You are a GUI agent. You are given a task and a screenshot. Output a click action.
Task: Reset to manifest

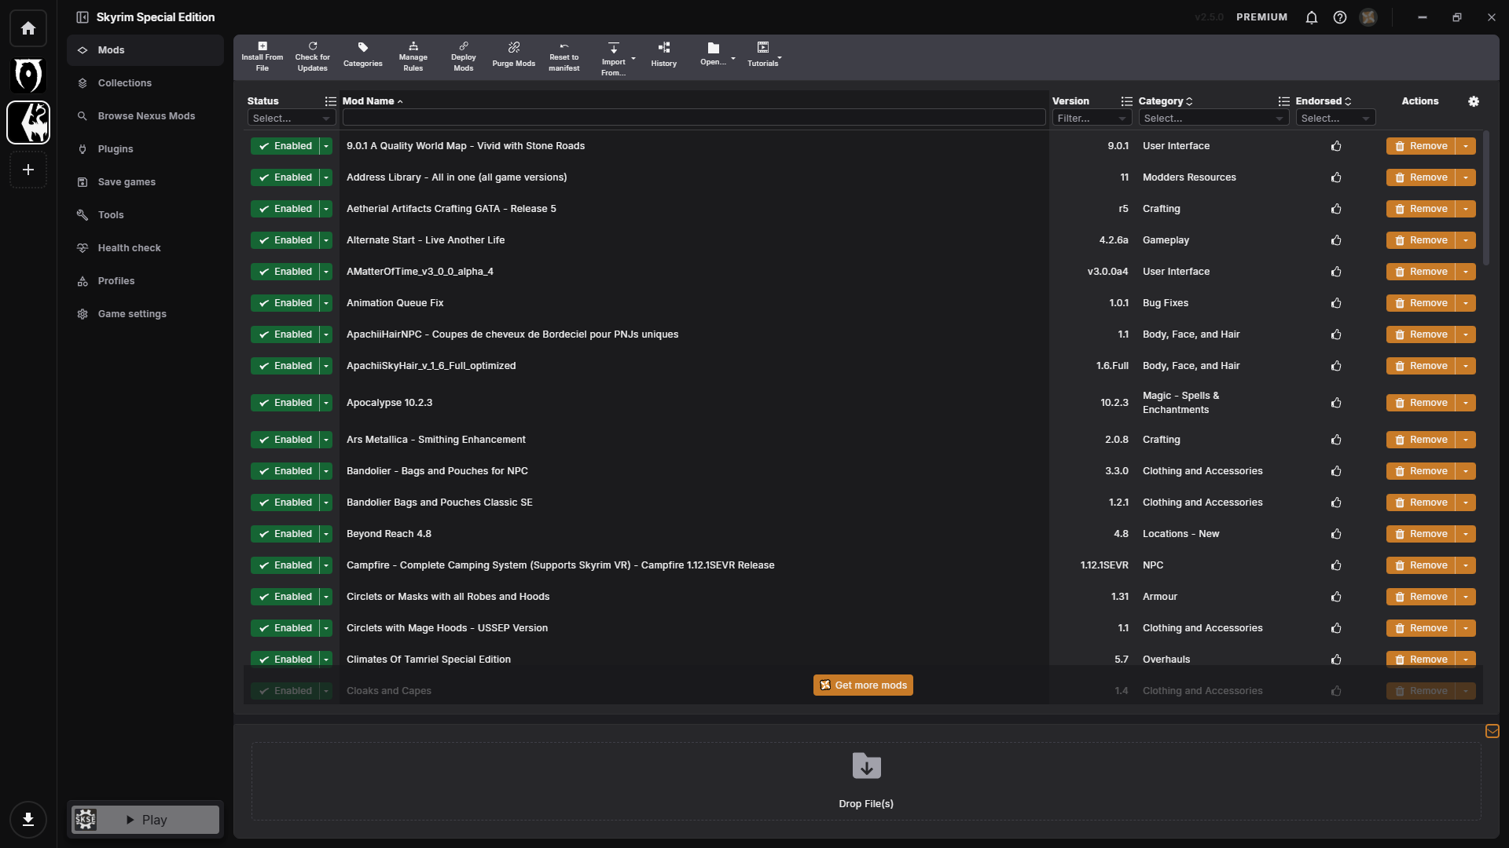click(x=564, y=57)
